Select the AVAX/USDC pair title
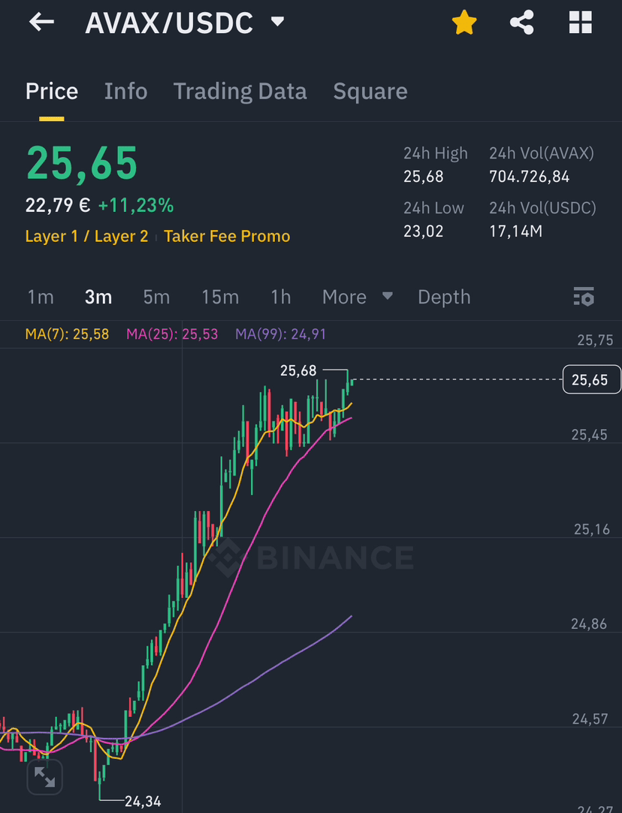This screenshot has height=813, width=622. [x=169, y=23]
